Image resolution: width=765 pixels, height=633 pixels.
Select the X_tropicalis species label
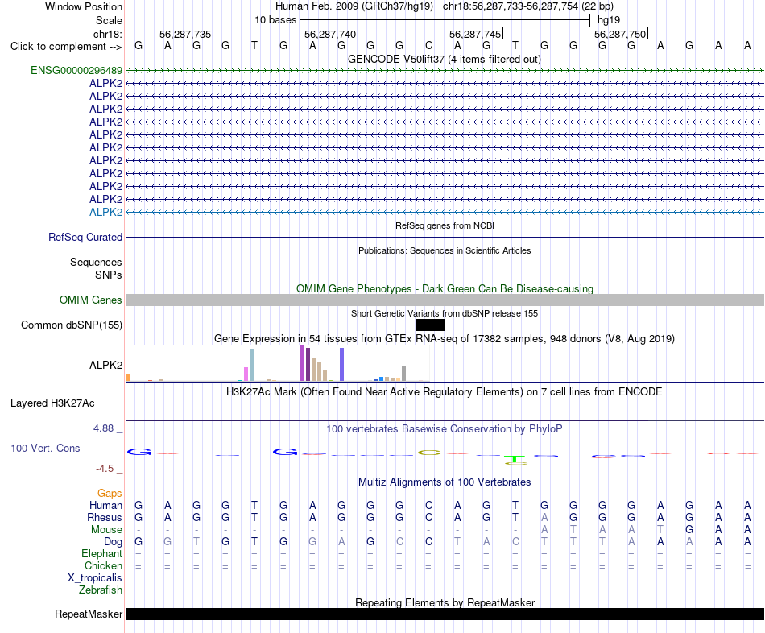click(95, 578)
